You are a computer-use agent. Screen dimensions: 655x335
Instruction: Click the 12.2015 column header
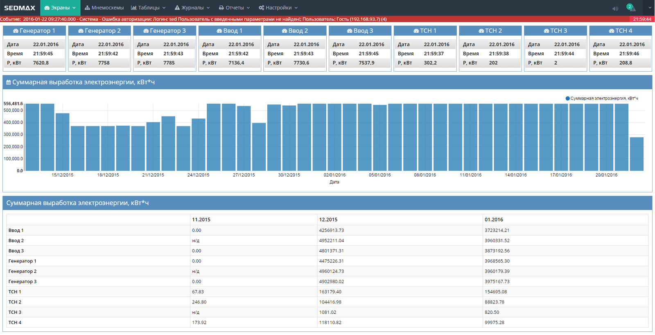(x=328, y=220)
